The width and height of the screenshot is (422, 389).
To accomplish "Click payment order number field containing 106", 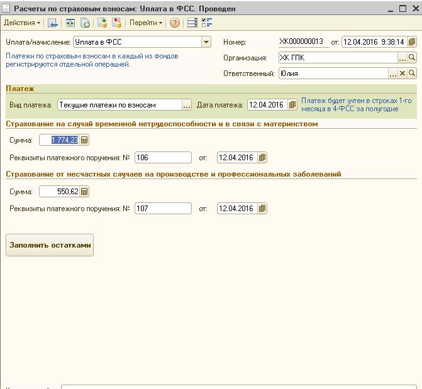I will 162,157.
